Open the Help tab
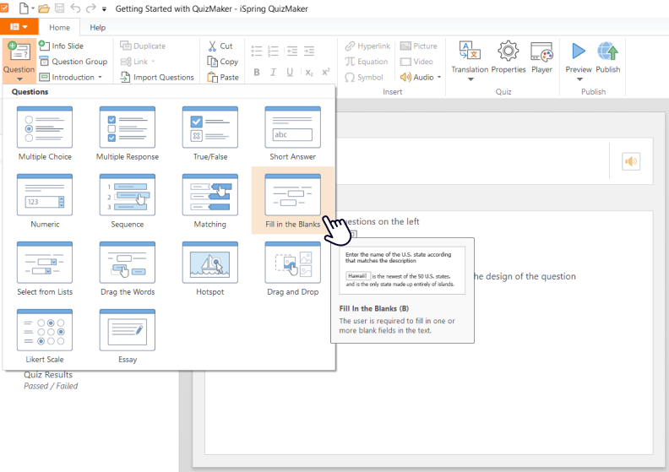The width and height of the screenshot is (669, 472). pyautogui.click(x=98, y=27)
